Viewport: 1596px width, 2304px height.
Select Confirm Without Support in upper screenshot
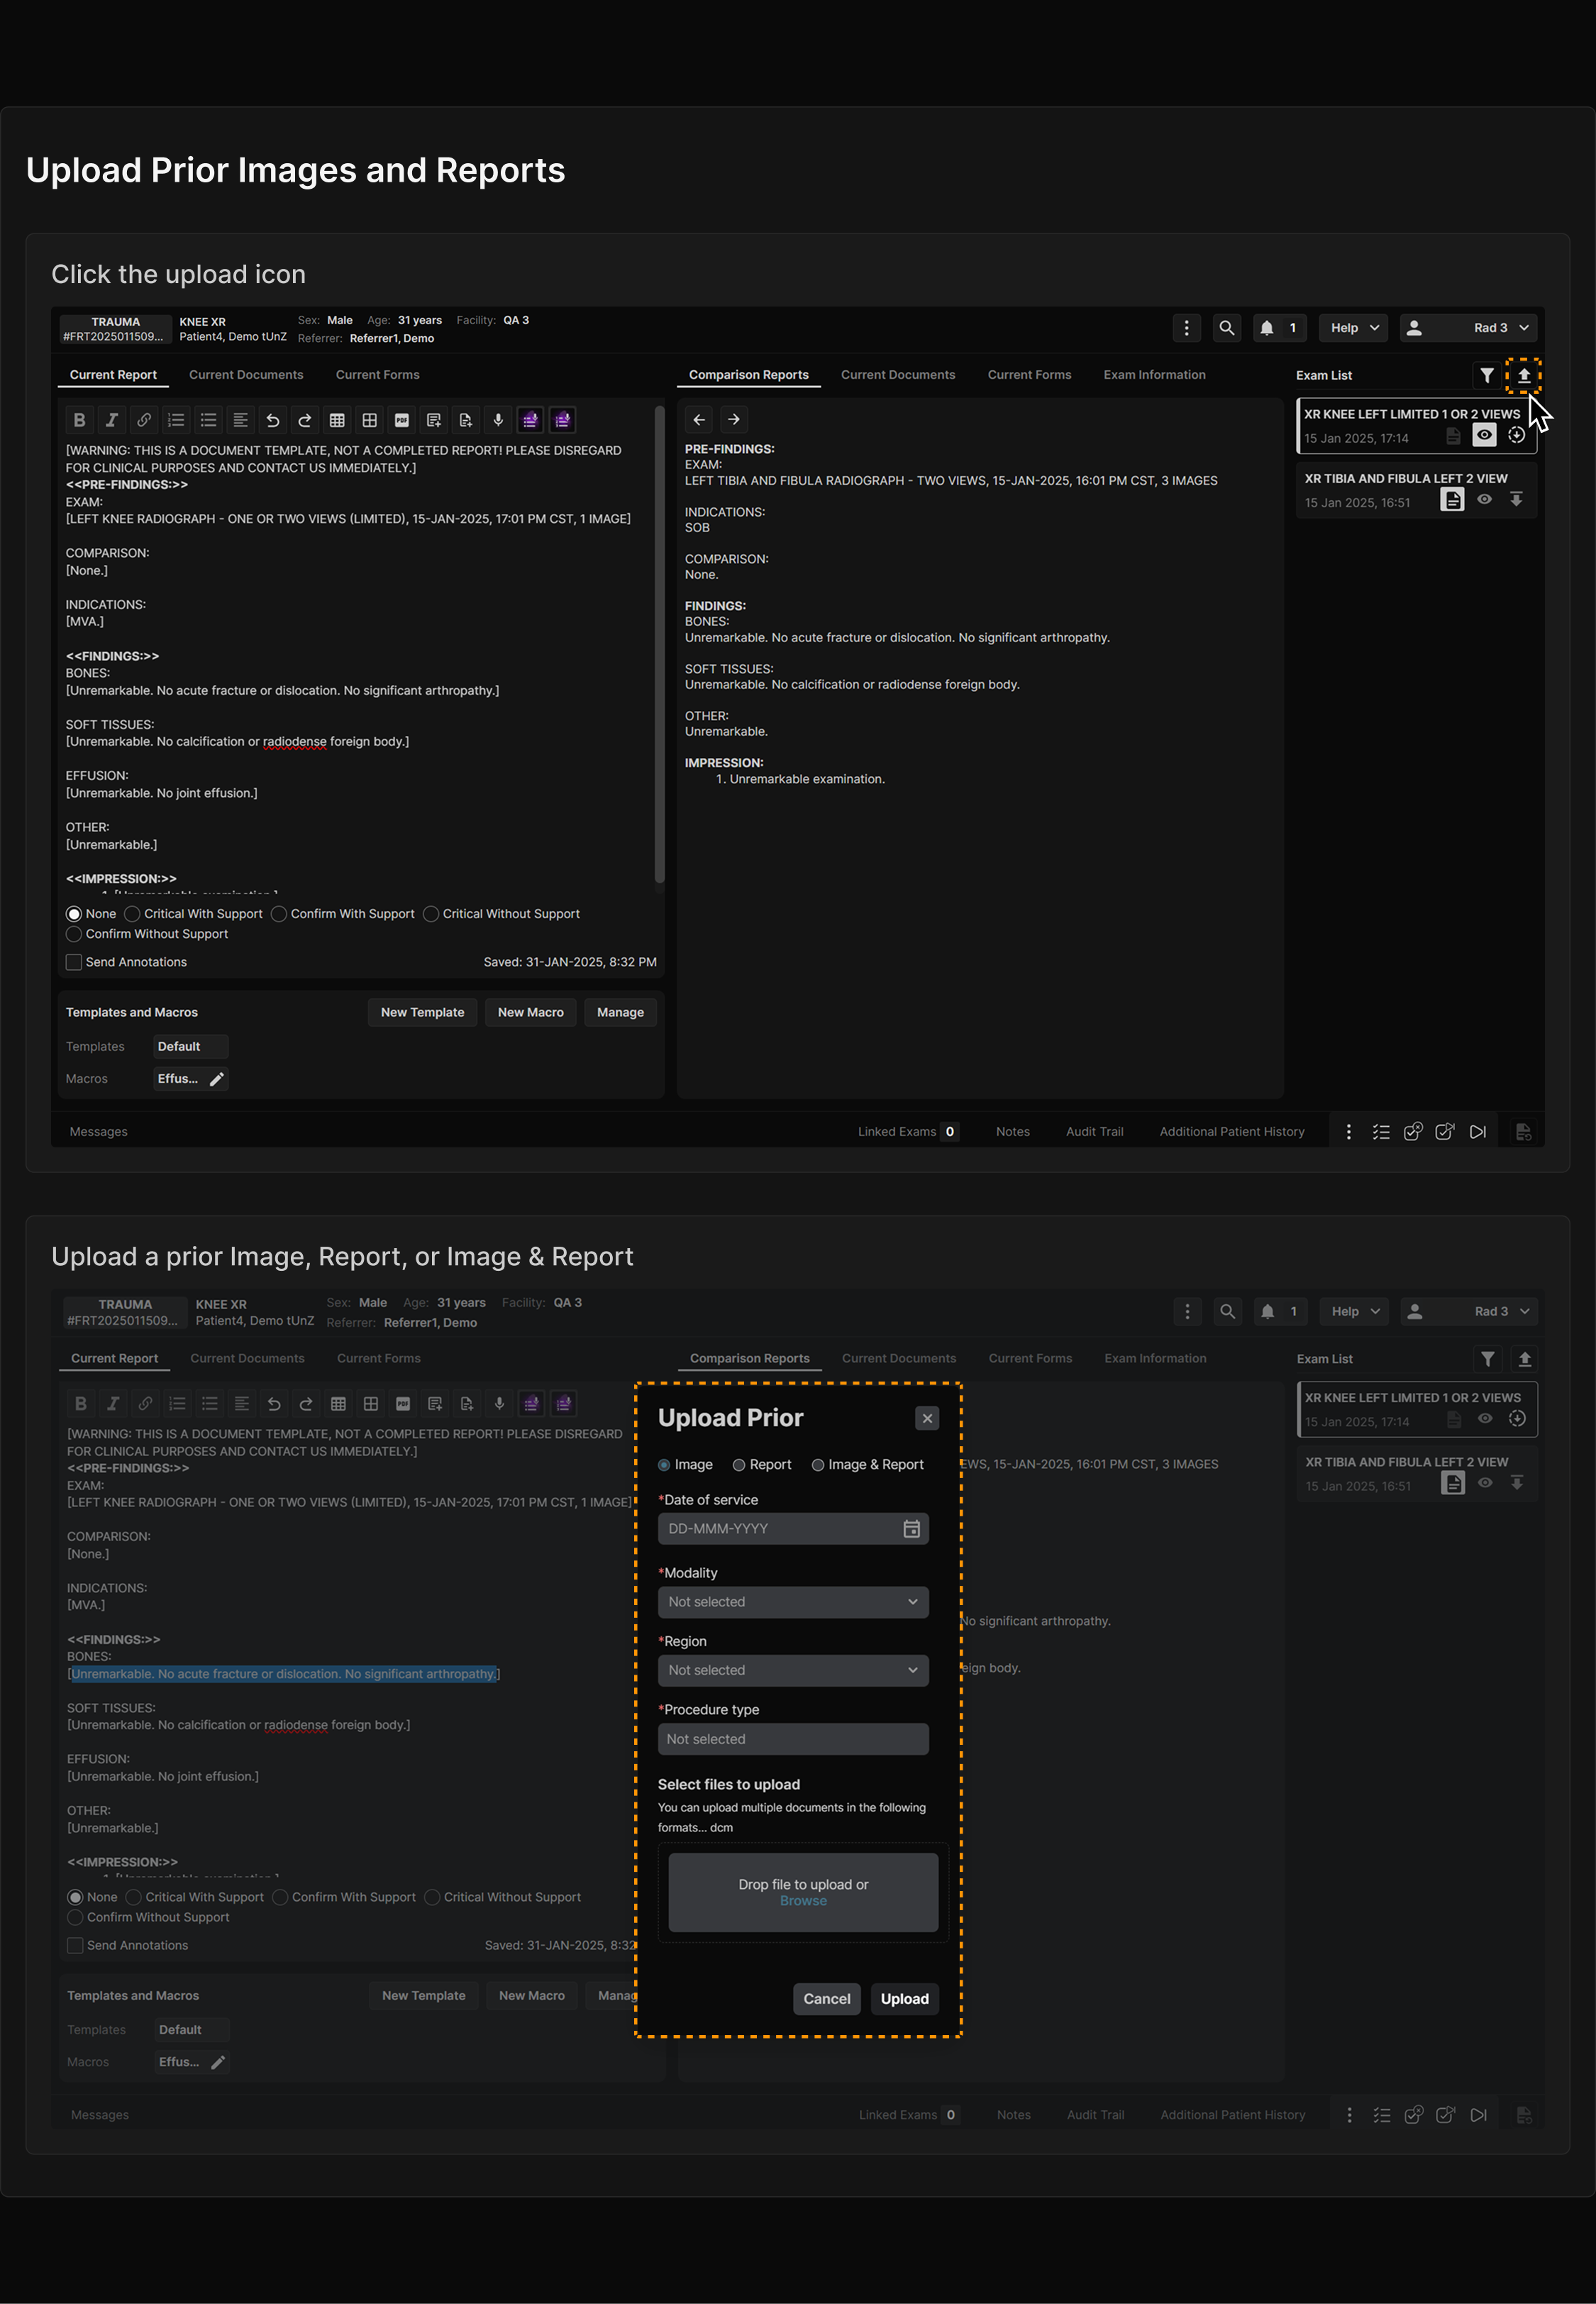[74, 933]
